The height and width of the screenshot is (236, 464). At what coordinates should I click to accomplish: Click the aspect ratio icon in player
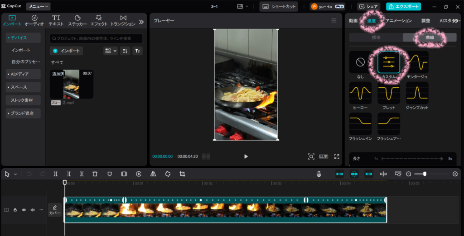coord(324,156)
